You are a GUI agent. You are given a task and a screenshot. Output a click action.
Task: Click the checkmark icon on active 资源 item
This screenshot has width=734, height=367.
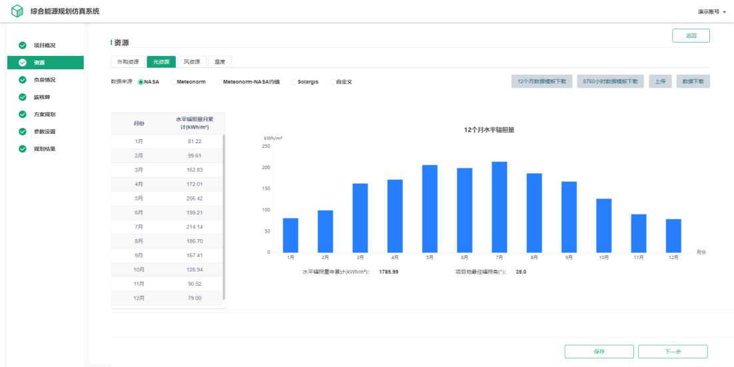[23, 63]
